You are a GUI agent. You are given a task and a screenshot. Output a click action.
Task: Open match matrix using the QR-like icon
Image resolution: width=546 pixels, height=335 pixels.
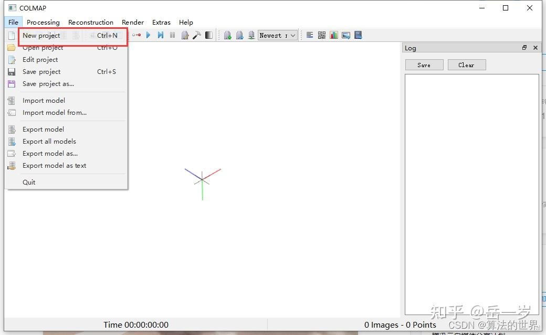322,35
